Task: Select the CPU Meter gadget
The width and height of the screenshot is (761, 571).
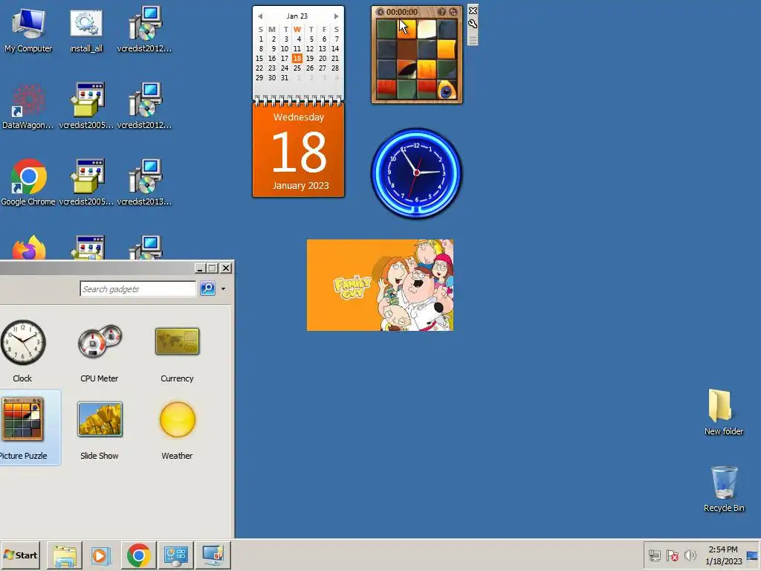Action: click(100, 351)
